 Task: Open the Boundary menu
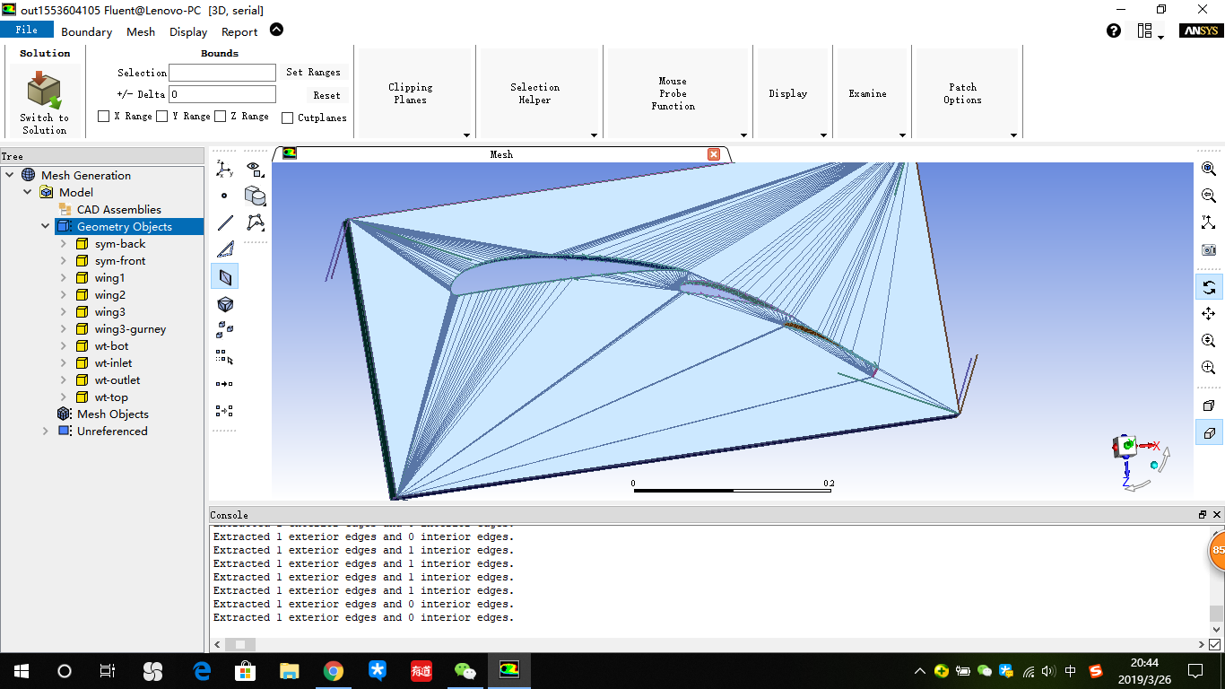[86, 31]
